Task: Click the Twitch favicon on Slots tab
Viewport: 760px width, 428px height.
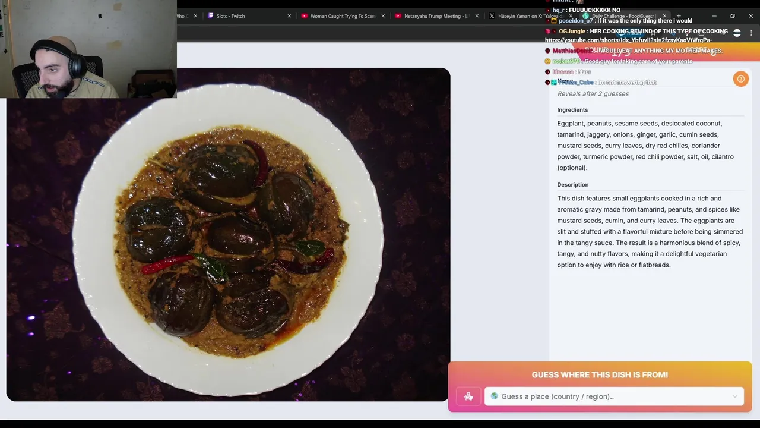Action: (211, 16)
